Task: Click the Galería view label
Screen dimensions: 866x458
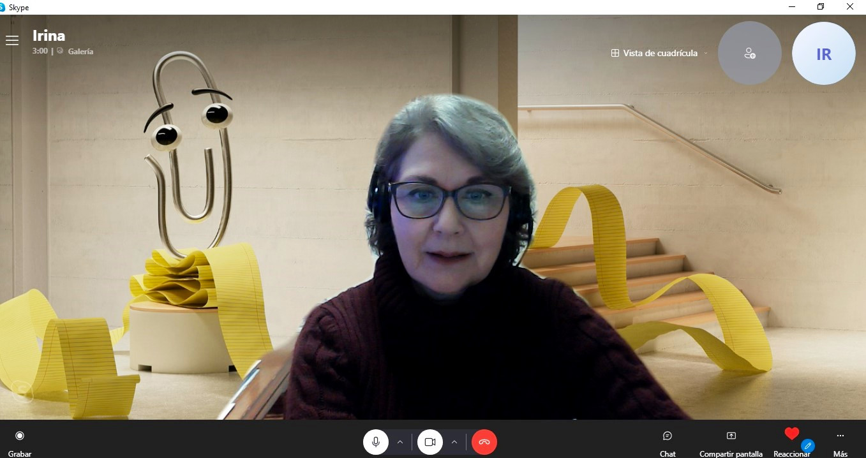Action: pos(80,51)
